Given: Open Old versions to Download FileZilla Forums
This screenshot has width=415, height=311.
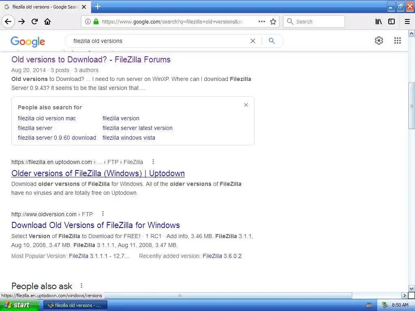Looking at the screenshot, I should coord(91,60).
